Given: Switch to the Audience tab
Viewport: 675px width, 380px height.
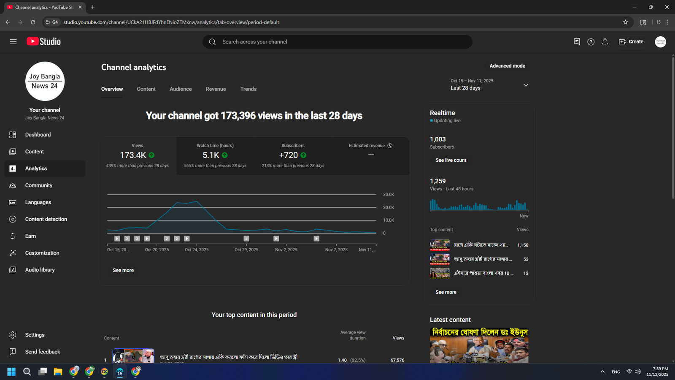Looking at the screenshot, I should [x=181, y=89].
